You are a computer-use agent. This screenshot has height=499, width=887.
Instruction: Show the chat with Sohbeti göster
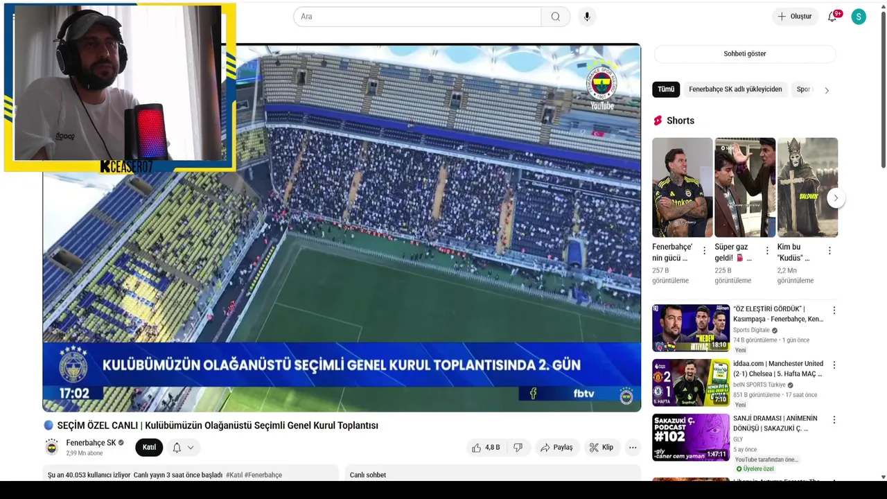pos(745,53)
